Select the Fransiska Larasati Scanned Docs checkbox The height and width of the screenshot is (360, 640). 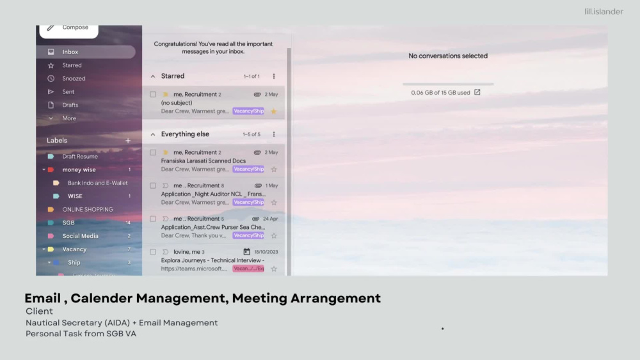(x=153, y=152)
